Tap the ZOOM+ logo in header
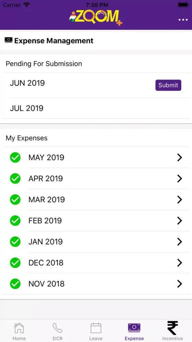 (96, 18)
